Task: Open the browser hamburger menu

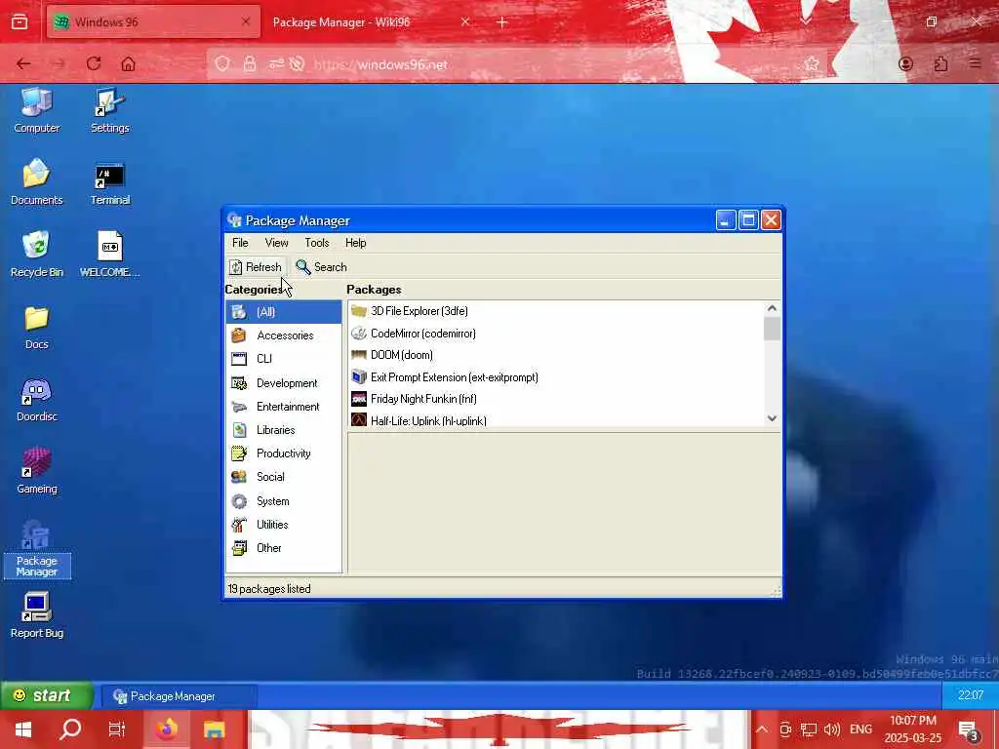Action: (975, 63)
